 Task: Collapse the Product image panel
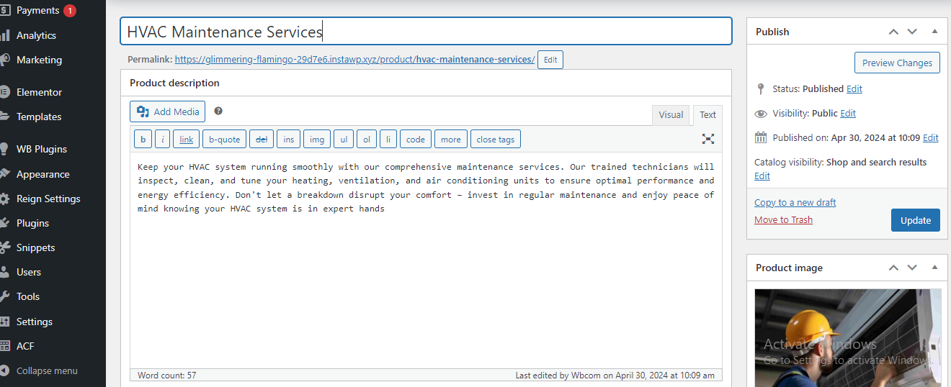click(934, 268)
